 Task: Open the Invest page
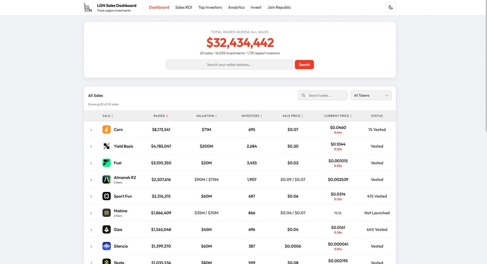coord(256,7)
